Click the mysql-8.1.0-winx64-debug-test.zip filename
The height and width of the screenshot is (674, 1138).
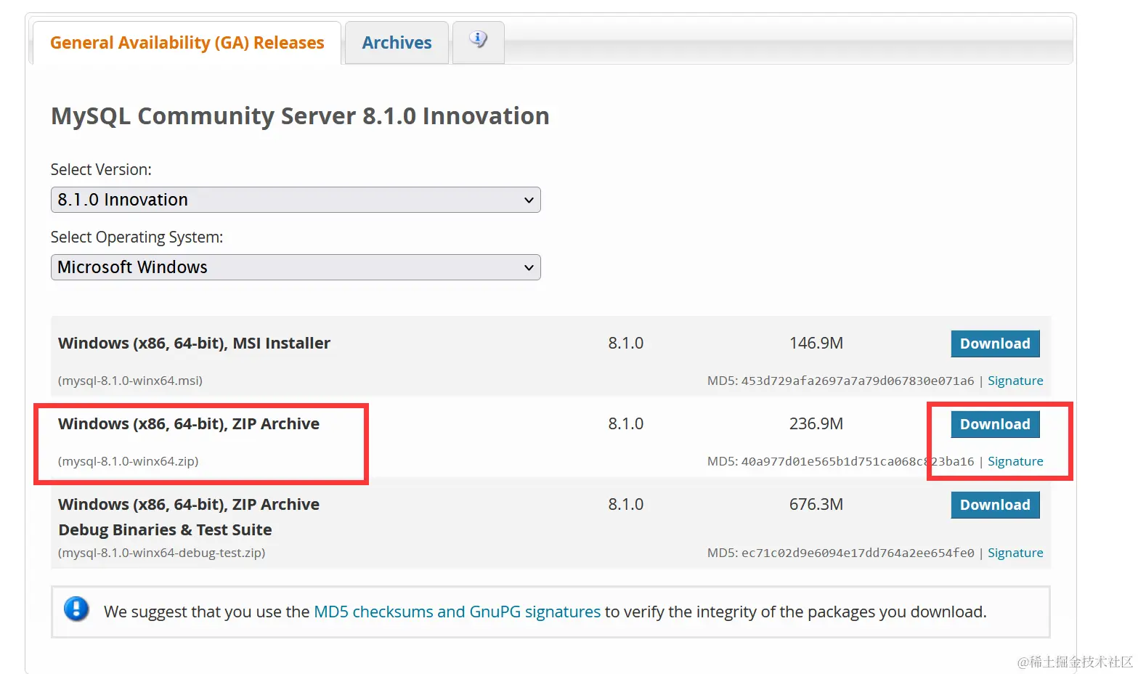click(161, 553)
